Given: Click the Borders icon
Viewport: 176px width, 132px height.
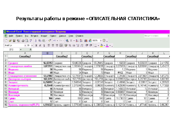Looking at the screenshot, I should (x=96, y=45).
